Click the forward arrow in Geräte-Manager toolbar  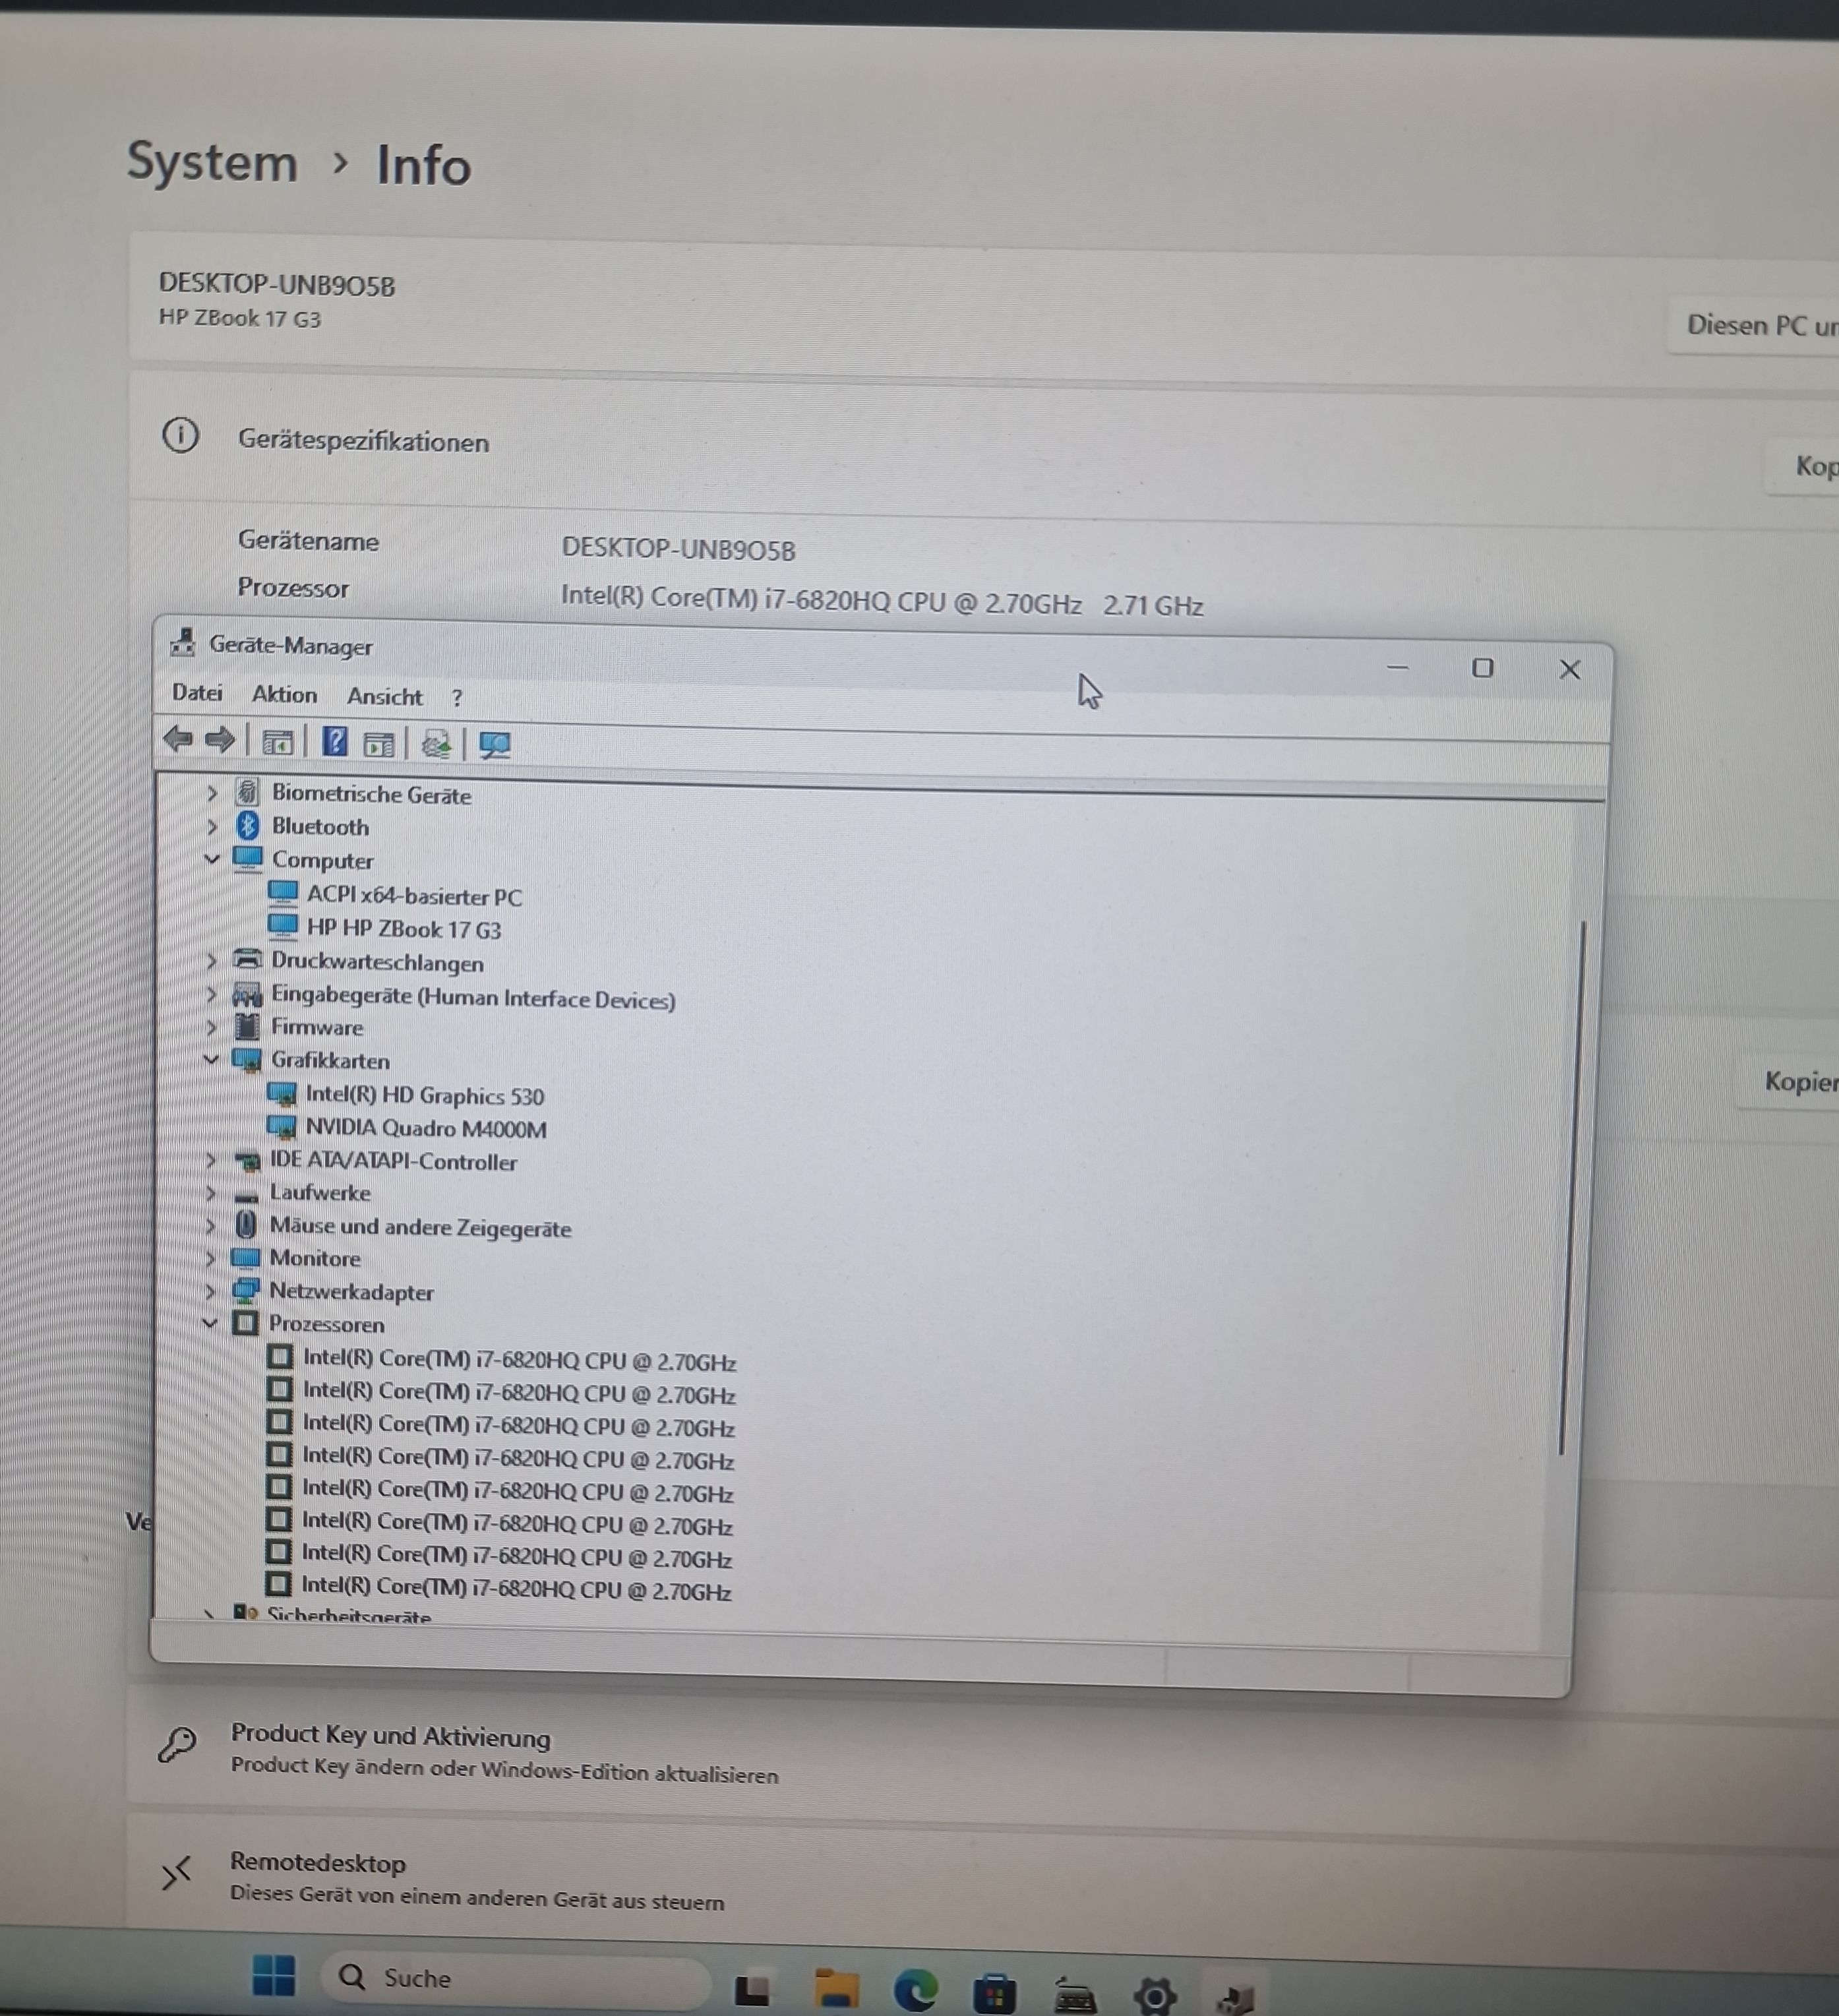pyautogui.click(x=219, y=740)
